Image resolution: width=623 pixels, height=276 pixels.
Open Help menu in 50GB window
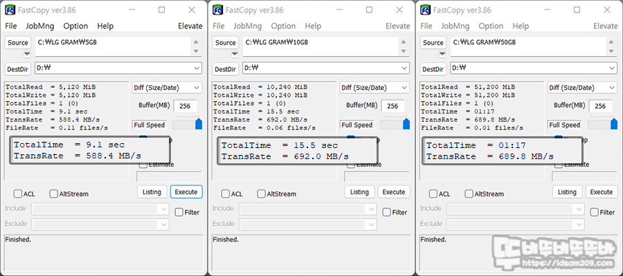click(521, 26)
